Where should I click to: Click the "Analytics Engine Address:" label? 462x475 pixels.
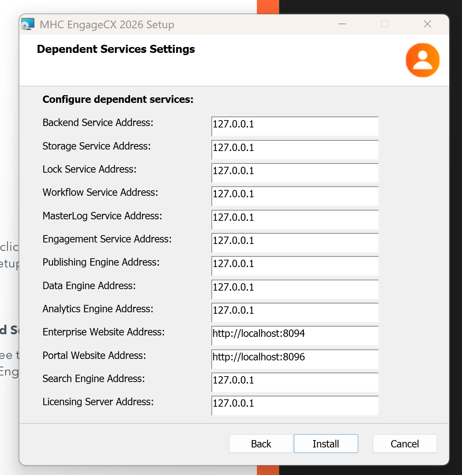click(x=98, y=309)
